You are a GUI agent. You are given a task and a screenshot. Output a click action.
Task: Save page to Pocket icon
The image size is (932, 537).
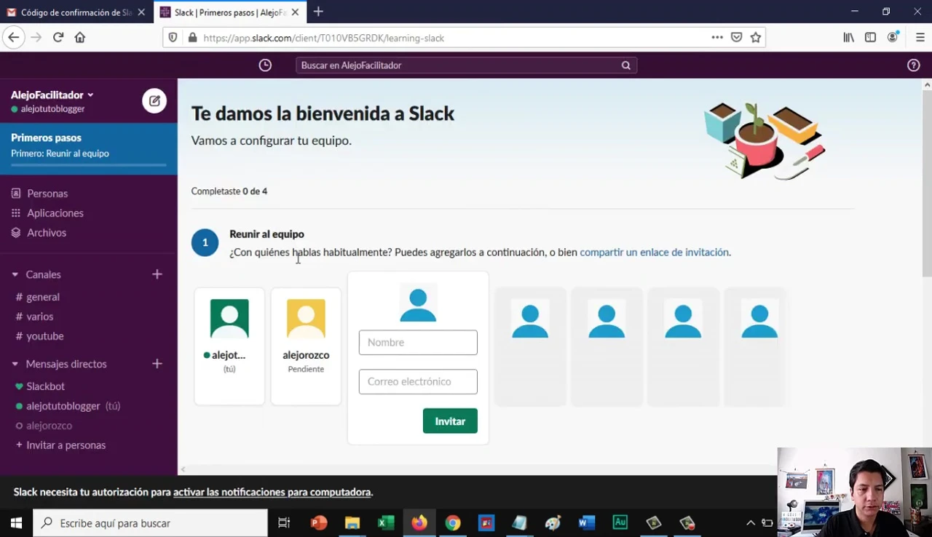pyautogui.click(x=736, y=38)
